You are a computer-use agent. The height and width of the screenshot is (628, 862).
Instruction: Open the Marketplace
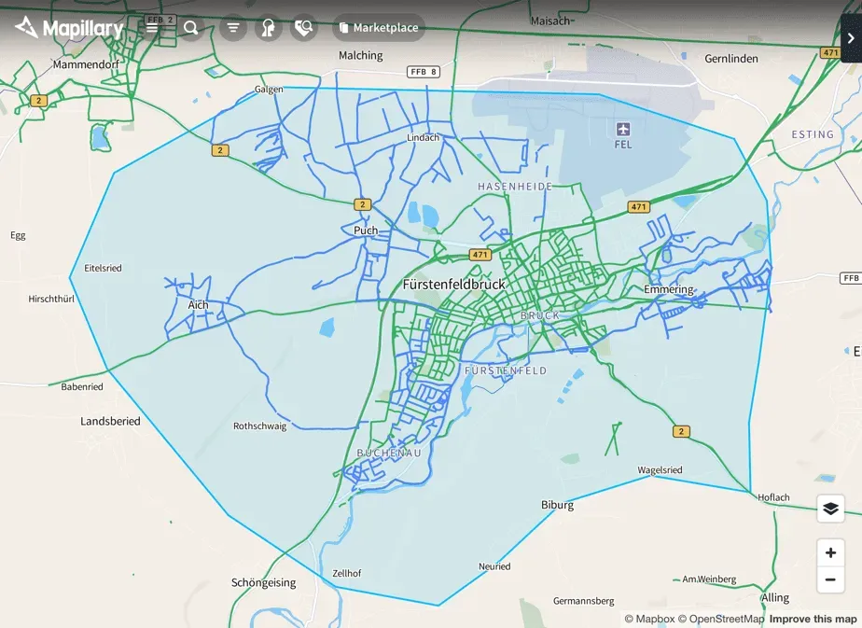(x=379, y=27)
